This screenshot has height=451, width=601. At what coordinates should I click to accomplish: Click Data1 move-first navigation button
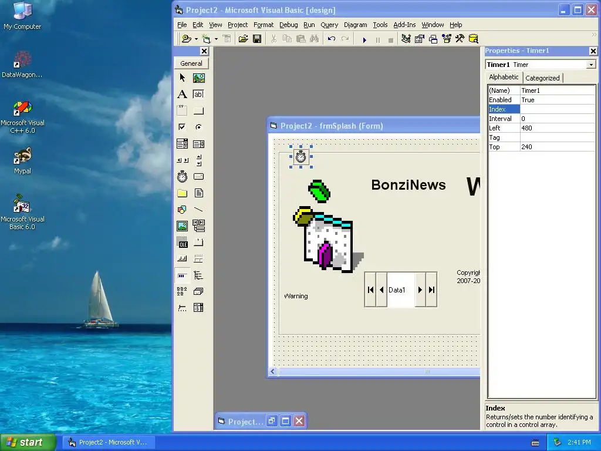370,290
